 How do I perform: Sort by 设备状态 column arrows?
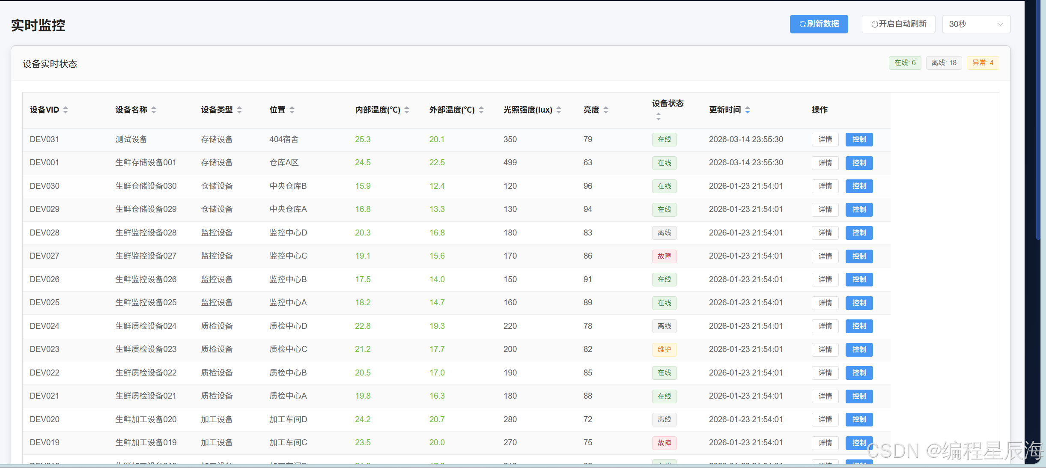tap(659, 116)
